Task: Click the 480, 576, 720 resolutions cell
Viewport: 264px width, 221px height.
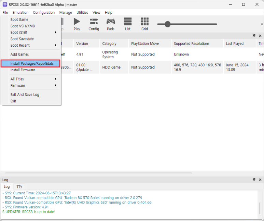Action: click(197, 67)
